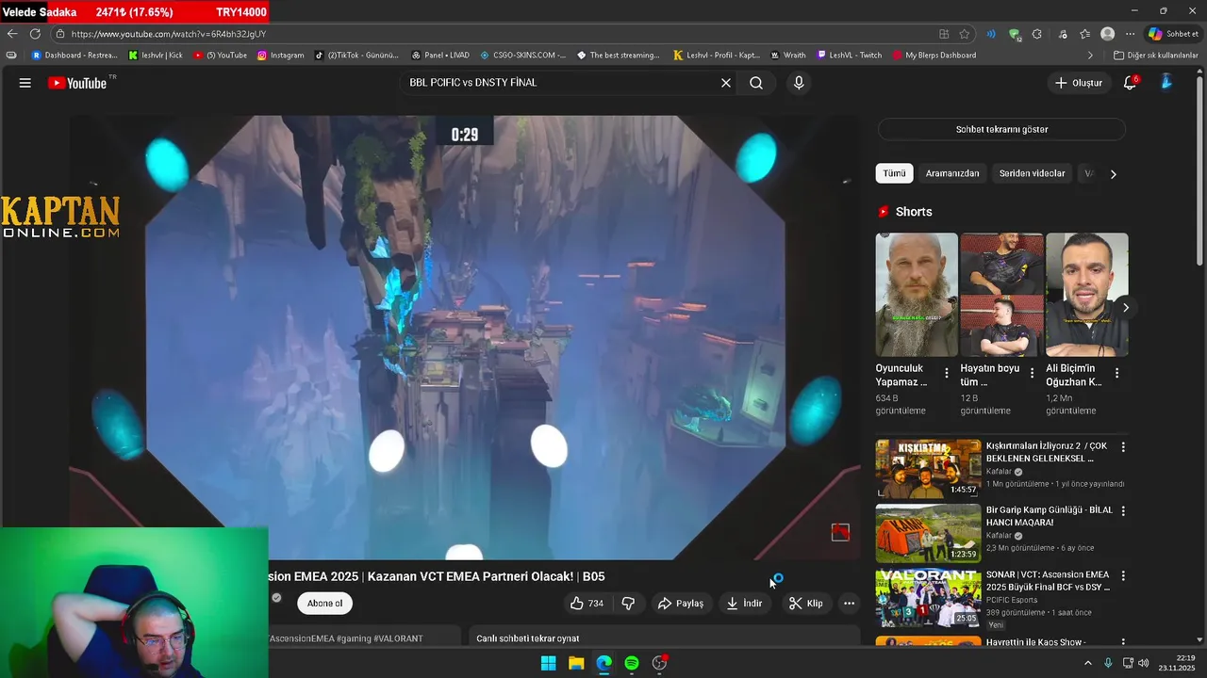This screenshot has width=1207, height=678.
Task: Open the Ali Biçim'in Oğuzhan short thumbnail
Action: [1086, 295]
